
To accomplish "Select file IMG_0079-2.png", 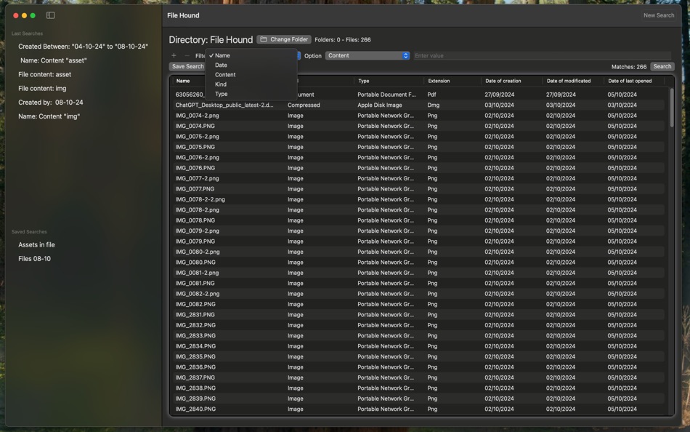I will pyautogui.click(x=197, y=231).
